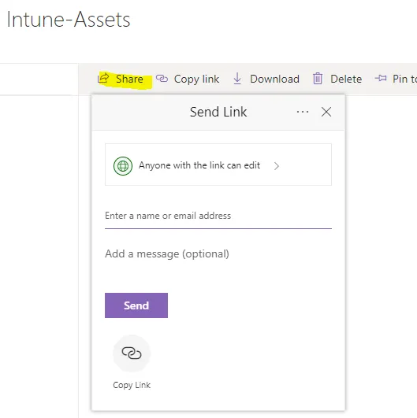Open 'Anyone with the link can edit' settings

coord(218,165)
